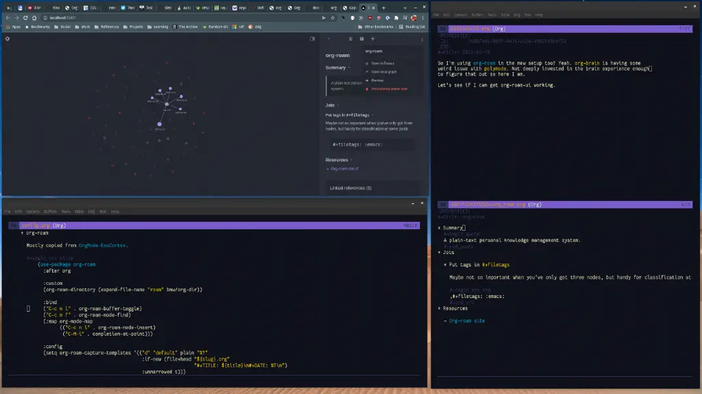This screenshot has height=394, width=702.
Task: Click the justify-content lines icon in sidebar toolbar
Action: pyautogui.click(x=350, y=39)
